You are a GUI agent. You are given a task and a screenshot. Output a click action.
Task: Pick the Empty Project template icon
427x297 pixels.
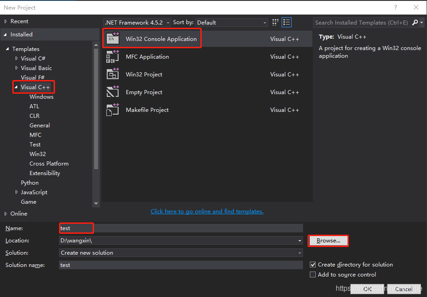coord(113,92)
